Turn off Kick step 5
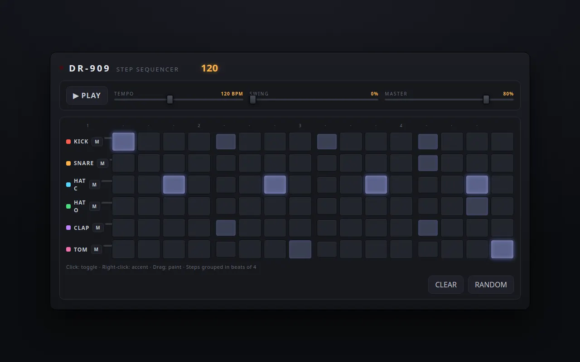 [226, 142]
